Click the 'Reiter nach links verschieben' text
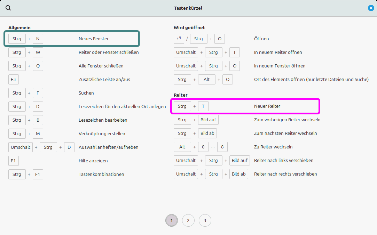The image size is (377, 235). pos(284,160)
